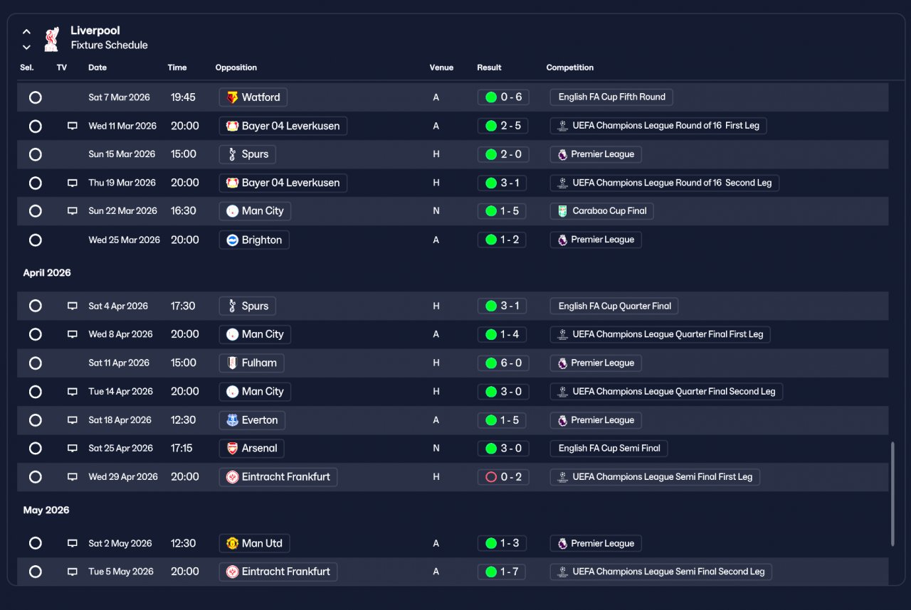Click the Liverpool club crest icon
911x610 pixels.
click(x=51, y=38)
